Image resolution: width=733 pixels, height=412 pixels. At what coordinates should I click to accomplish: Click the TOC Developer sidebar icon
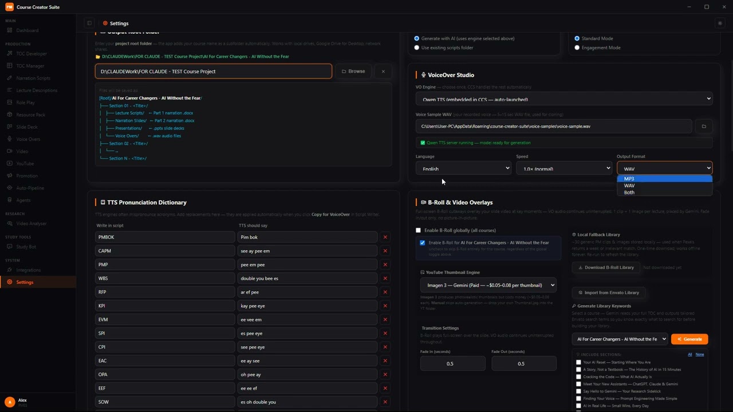10,54
